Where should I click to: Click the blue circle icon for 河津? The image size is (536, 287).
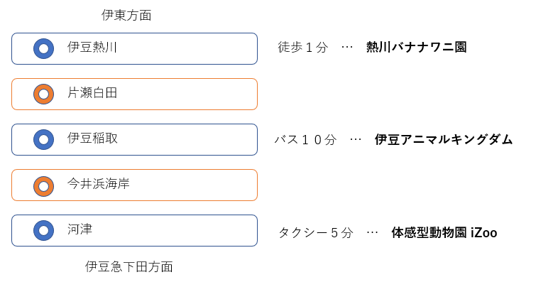point(43,231)
